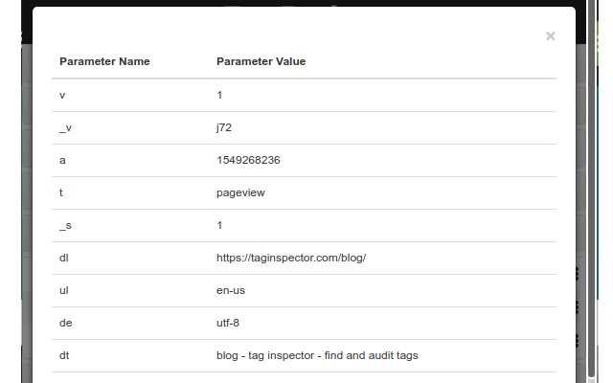Select the en-us value

point(232,290)
